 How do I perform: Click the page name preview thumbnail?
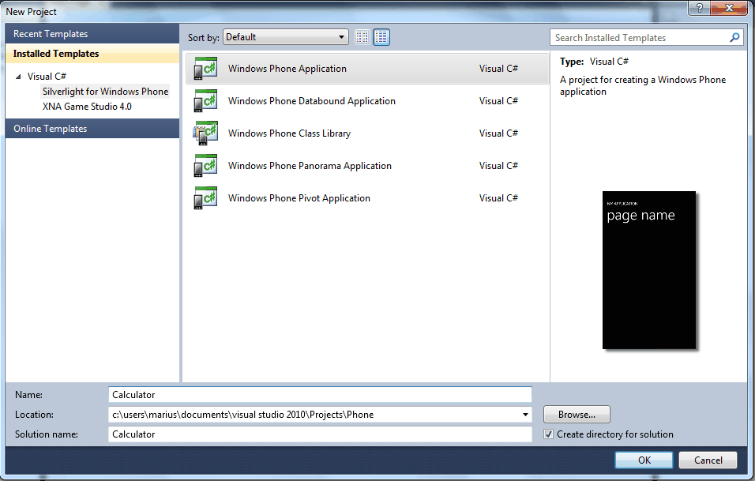tap(648, 269)
